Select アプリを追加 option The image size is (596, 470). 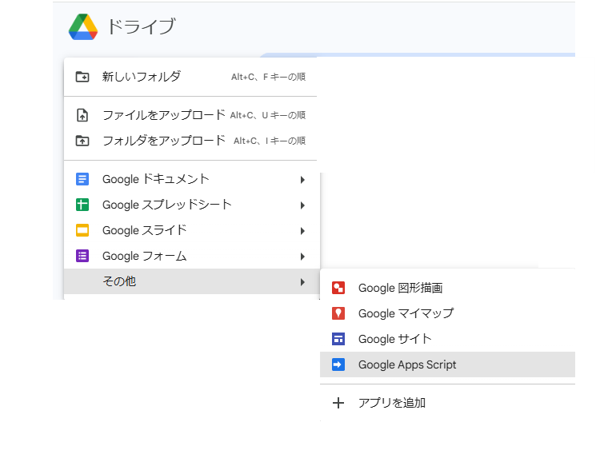click(x=447, y=403)
